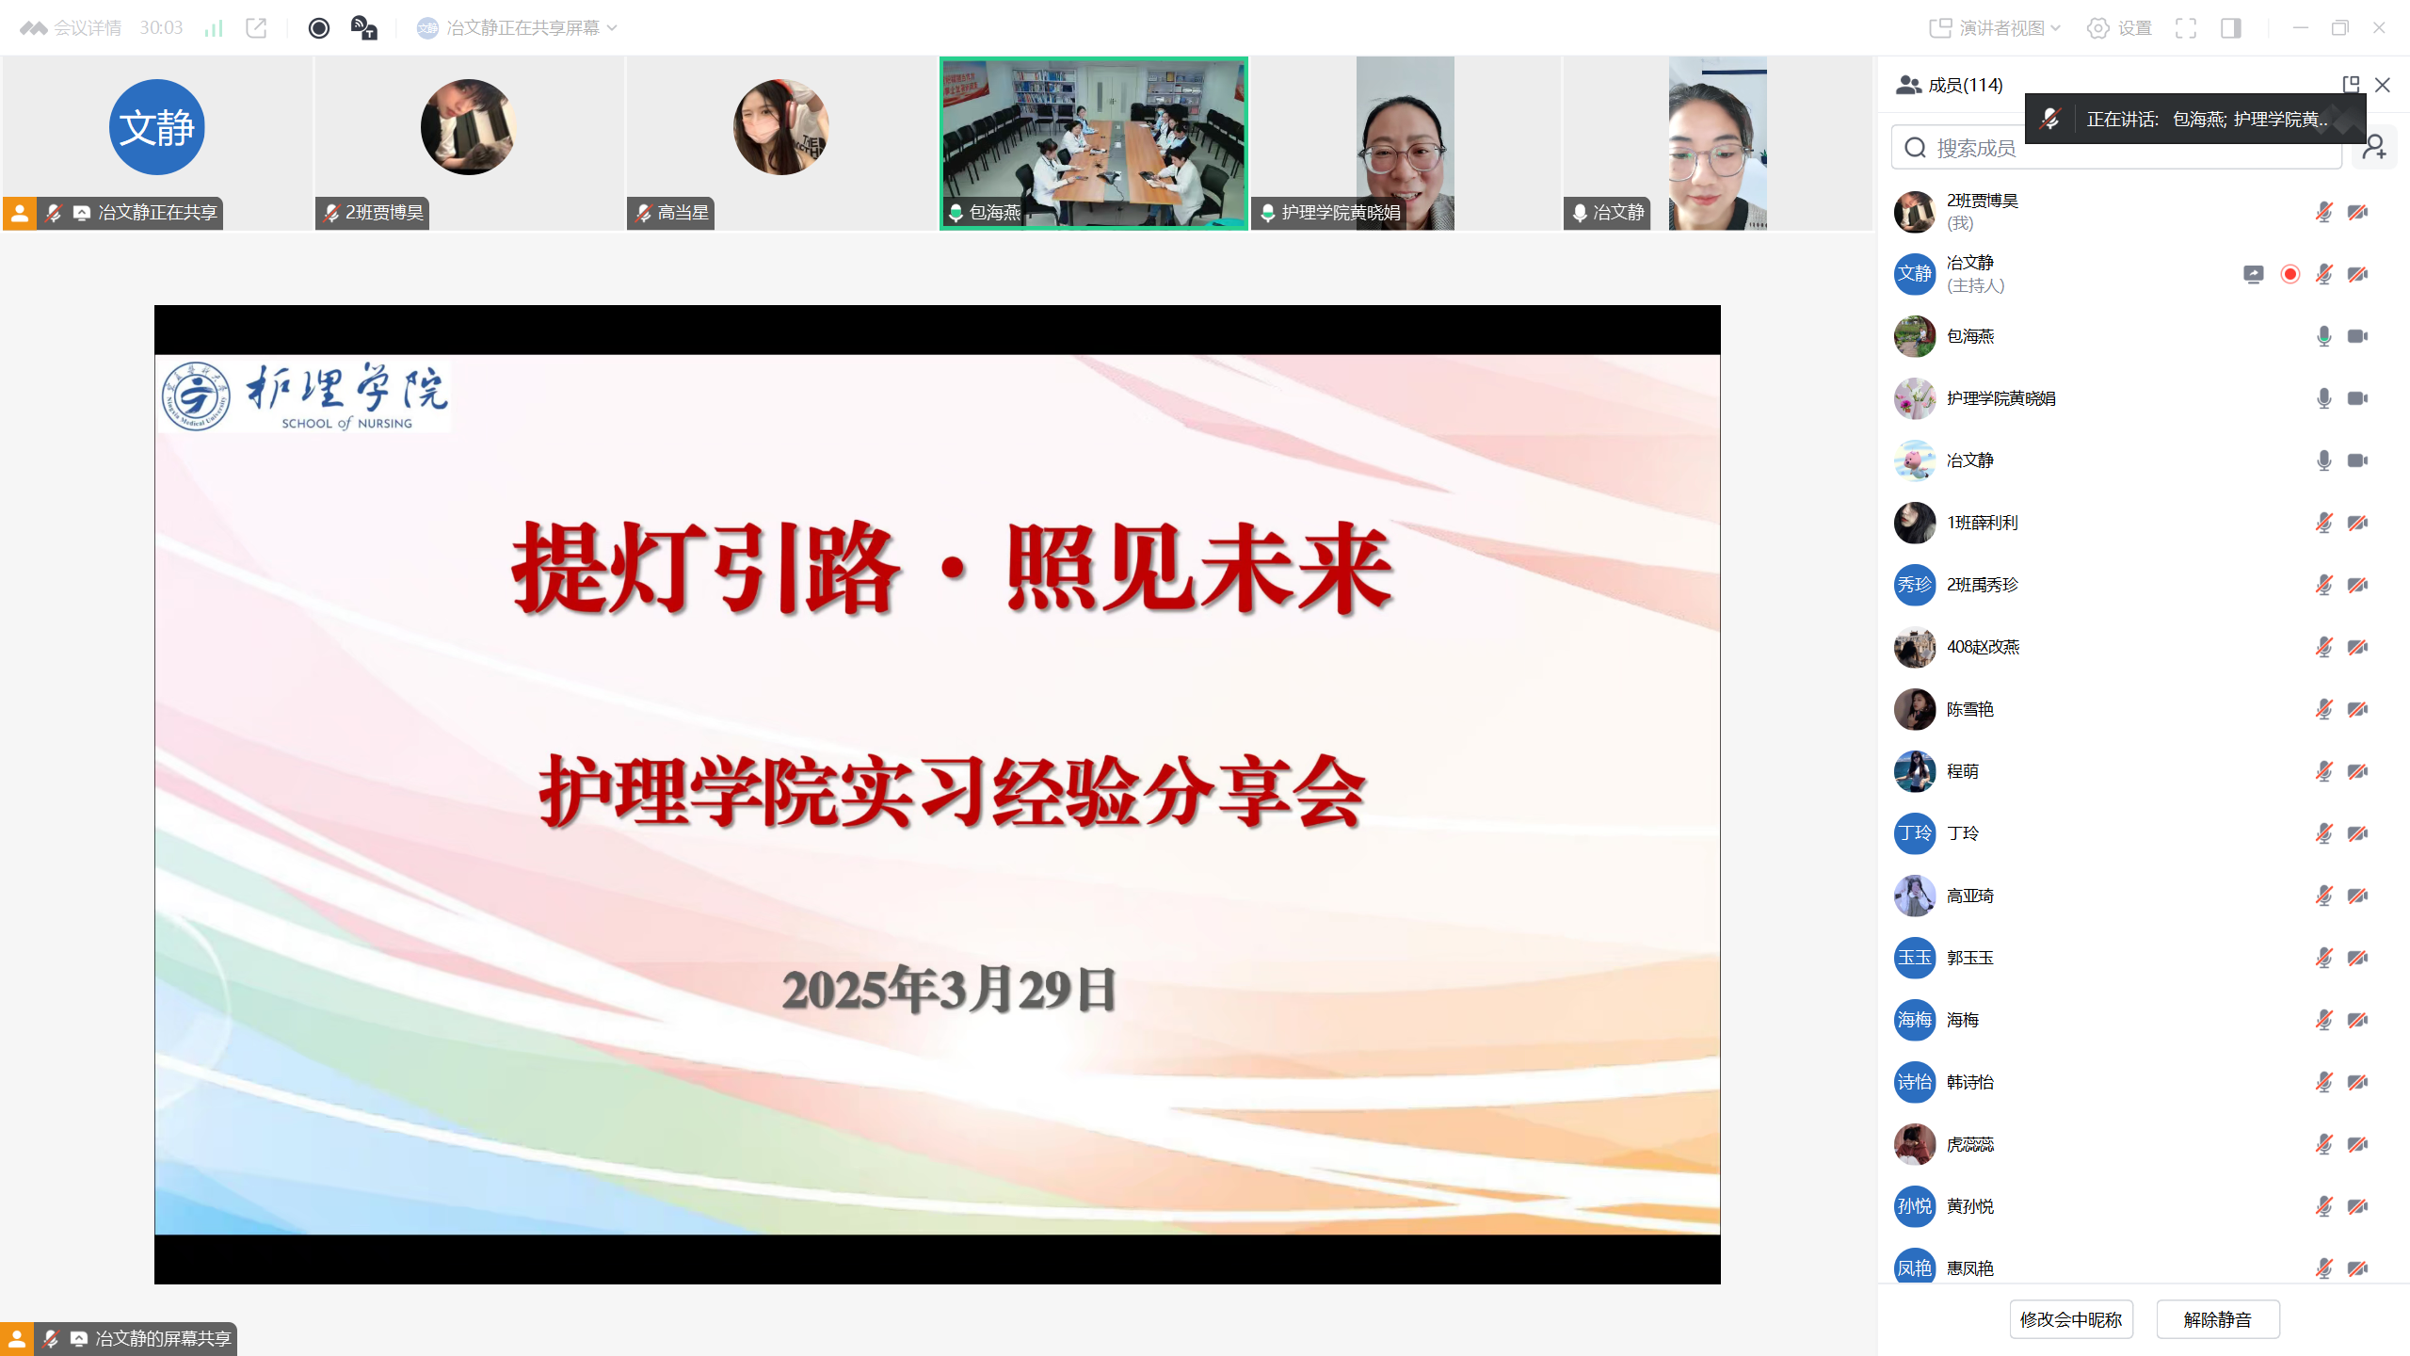Viewport: 2410px width, 1356px height.
Task: Select 包海燕's video thumbnail
Action: (1093, 143)
